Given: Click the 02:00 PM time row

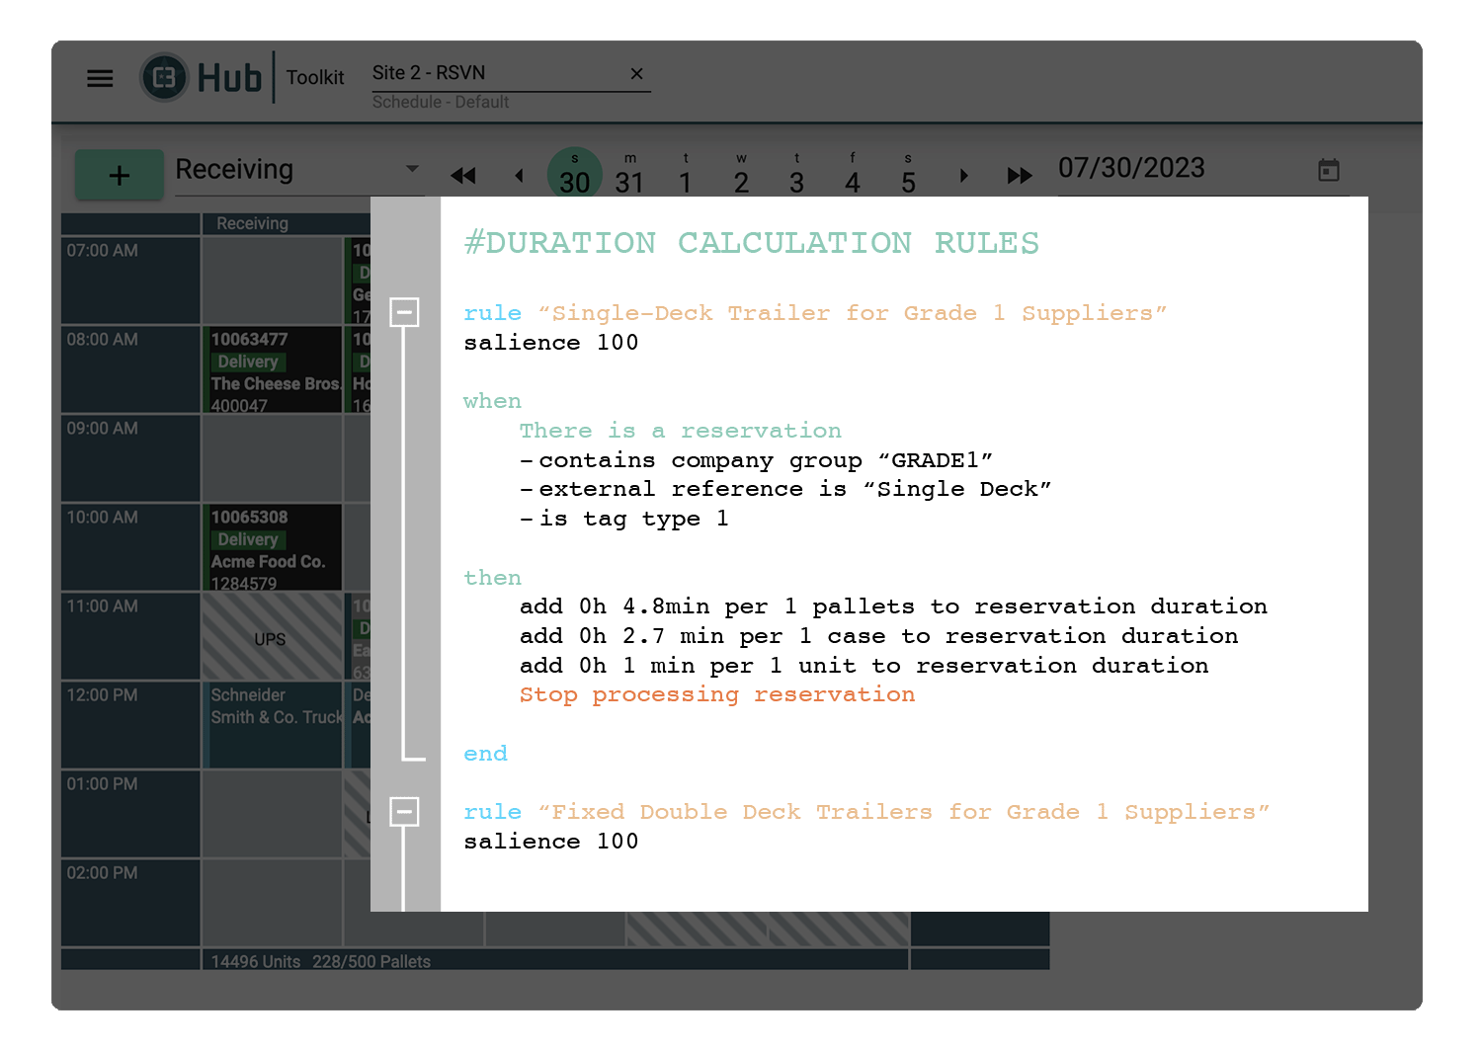Looking at the screenshot, I should tap(130, 903).
